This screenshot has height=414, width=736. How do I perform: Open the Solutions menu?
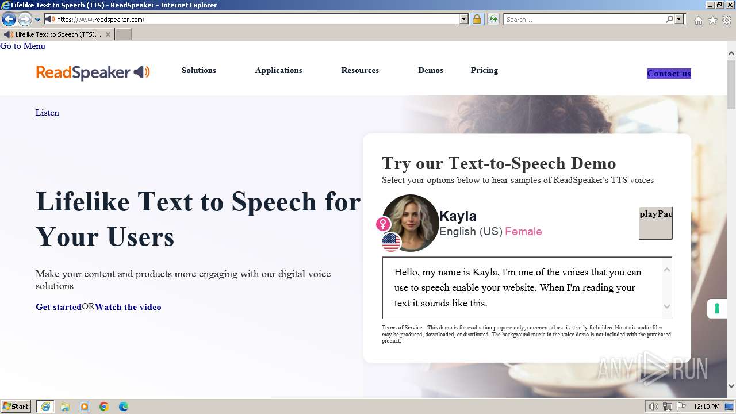tap(199, 70)
